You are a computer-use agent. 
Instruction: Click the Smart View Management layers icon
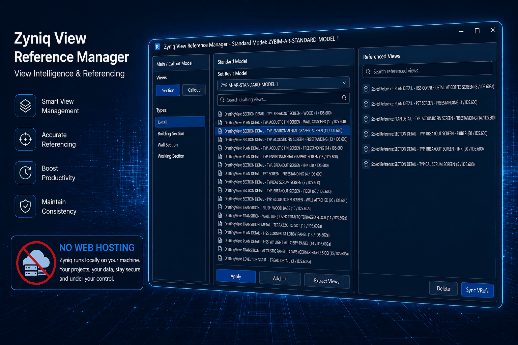pos(25,106)
